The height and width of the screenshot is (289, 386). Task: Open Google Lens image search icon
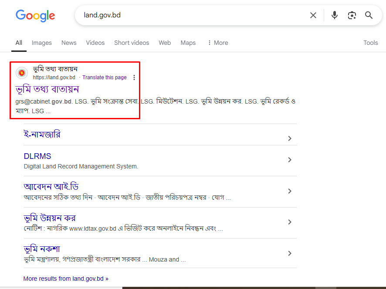(x=352, y=15)
